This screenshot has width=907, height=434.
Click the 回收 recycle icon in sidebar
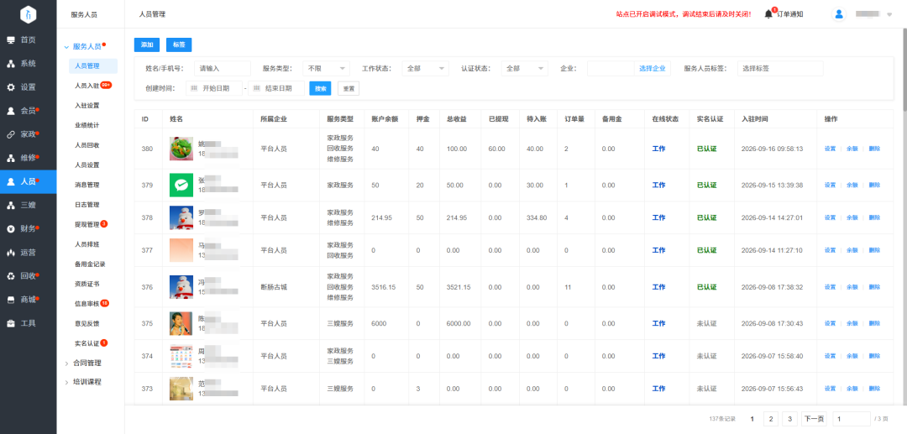pos(10,275)
